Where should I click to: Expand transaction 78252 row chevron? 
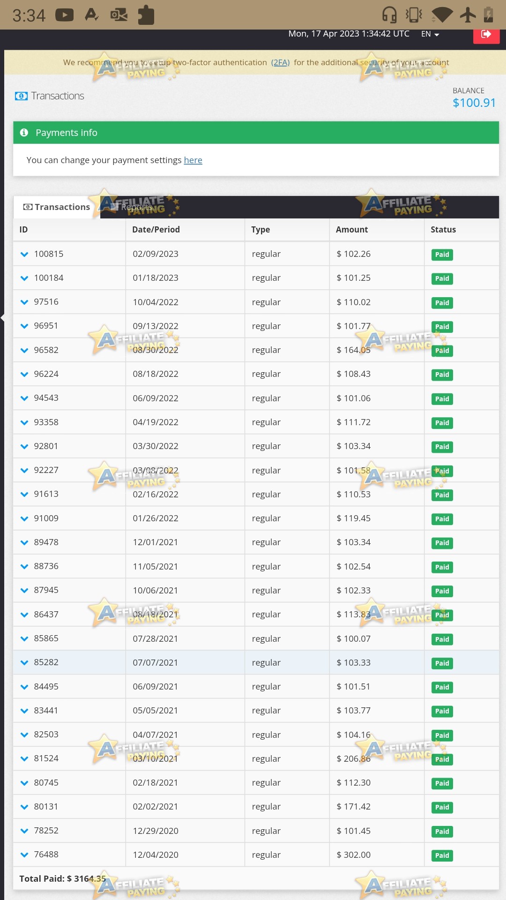[x=24, y=831]
